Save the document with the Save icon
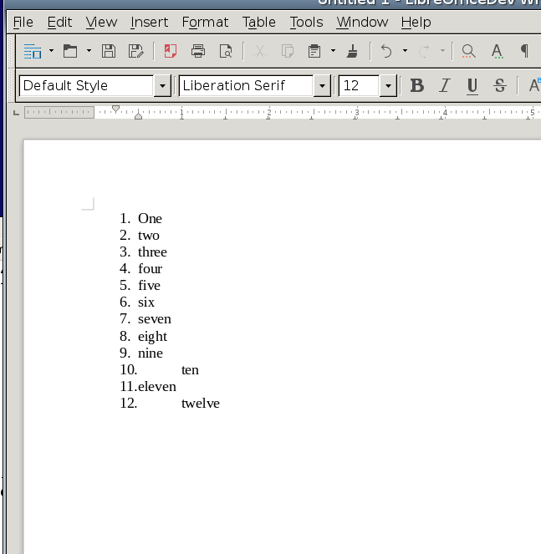Viewport: 541px width, 554px height. click(109, 51)
